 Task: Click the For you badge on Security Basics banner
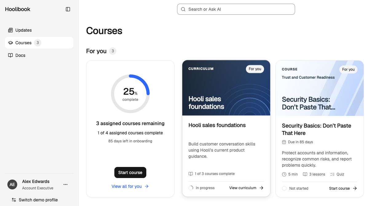click(348, 69)
